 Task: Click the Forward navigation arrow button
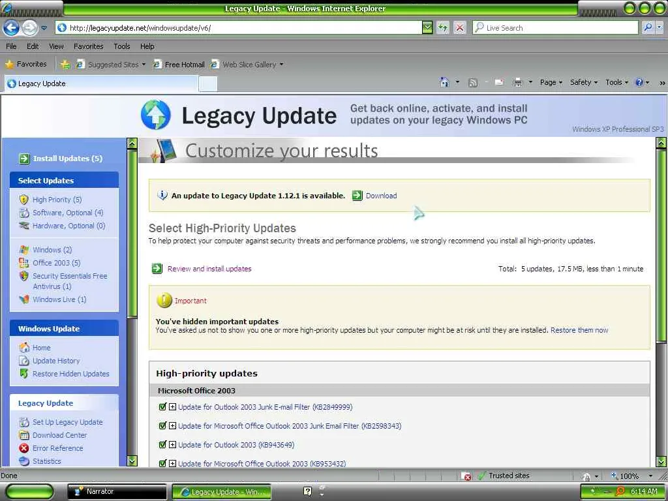[29, 28]
